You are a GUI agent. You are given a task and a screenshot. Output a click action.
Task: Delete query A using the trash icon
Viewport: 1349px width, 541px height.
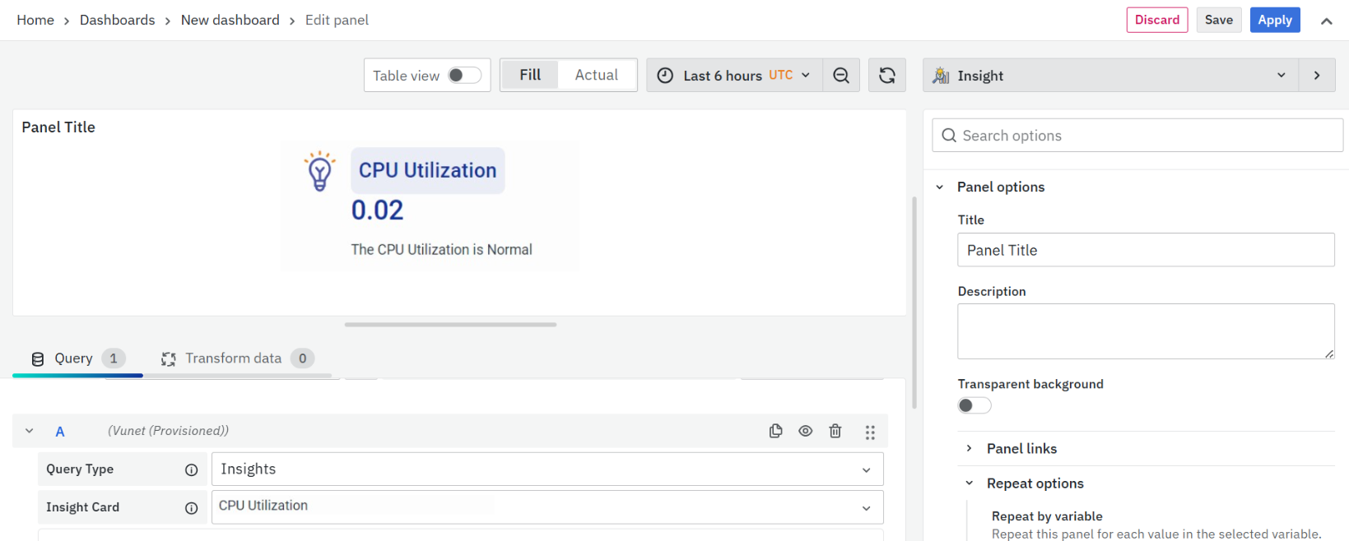point(835,431)
